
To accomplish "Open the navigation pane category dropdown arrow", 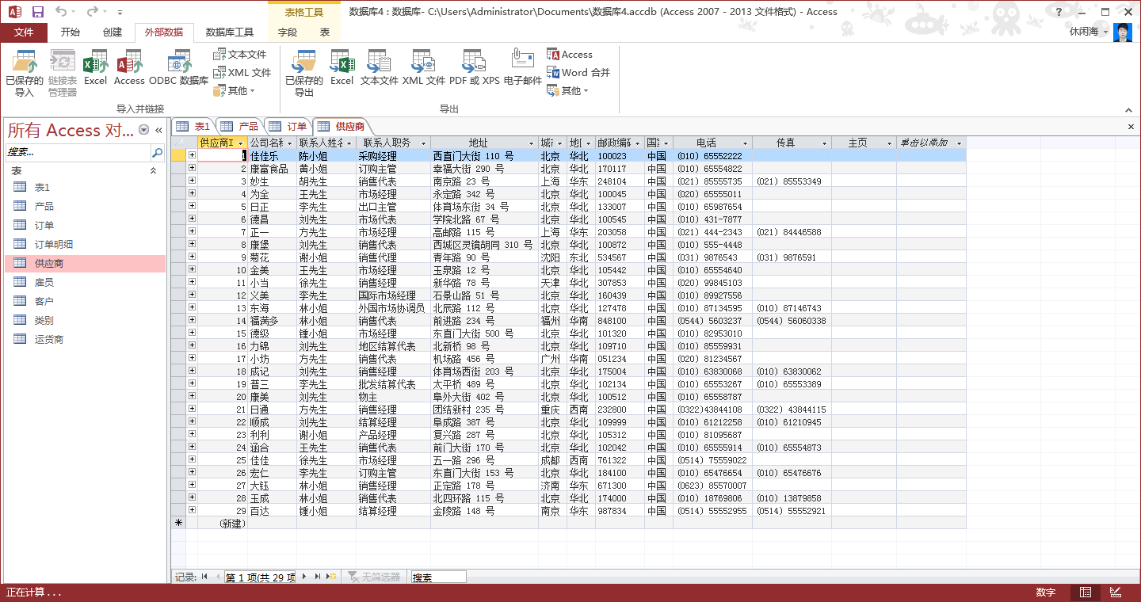I will pyautogui.click(x=143, y=130).
